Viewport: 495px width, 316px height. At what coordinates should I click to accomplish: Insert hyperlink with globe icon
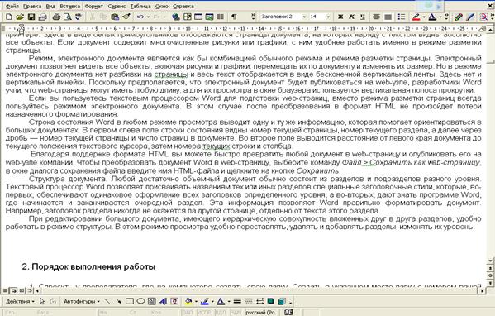[x=176, y=17]
